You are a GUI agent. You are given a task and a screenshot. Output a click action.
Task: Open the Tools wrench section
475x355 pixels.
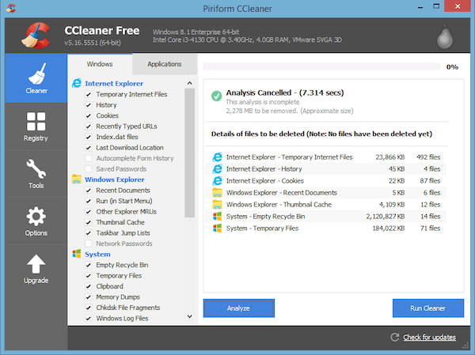(36, 174)
